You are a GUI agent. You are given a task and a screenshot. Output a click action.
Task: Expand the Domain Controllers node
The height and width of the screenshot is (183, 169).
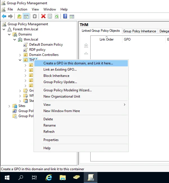click(20, 55)
